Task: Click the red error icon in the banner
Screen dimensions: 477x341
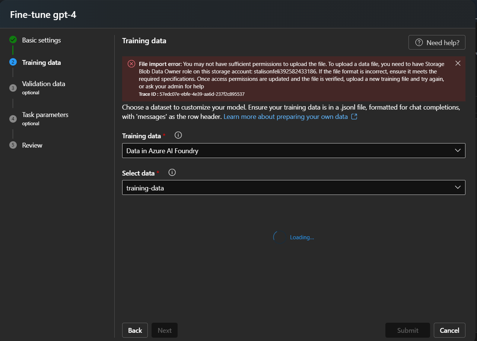Action: [x=131, y=64]
